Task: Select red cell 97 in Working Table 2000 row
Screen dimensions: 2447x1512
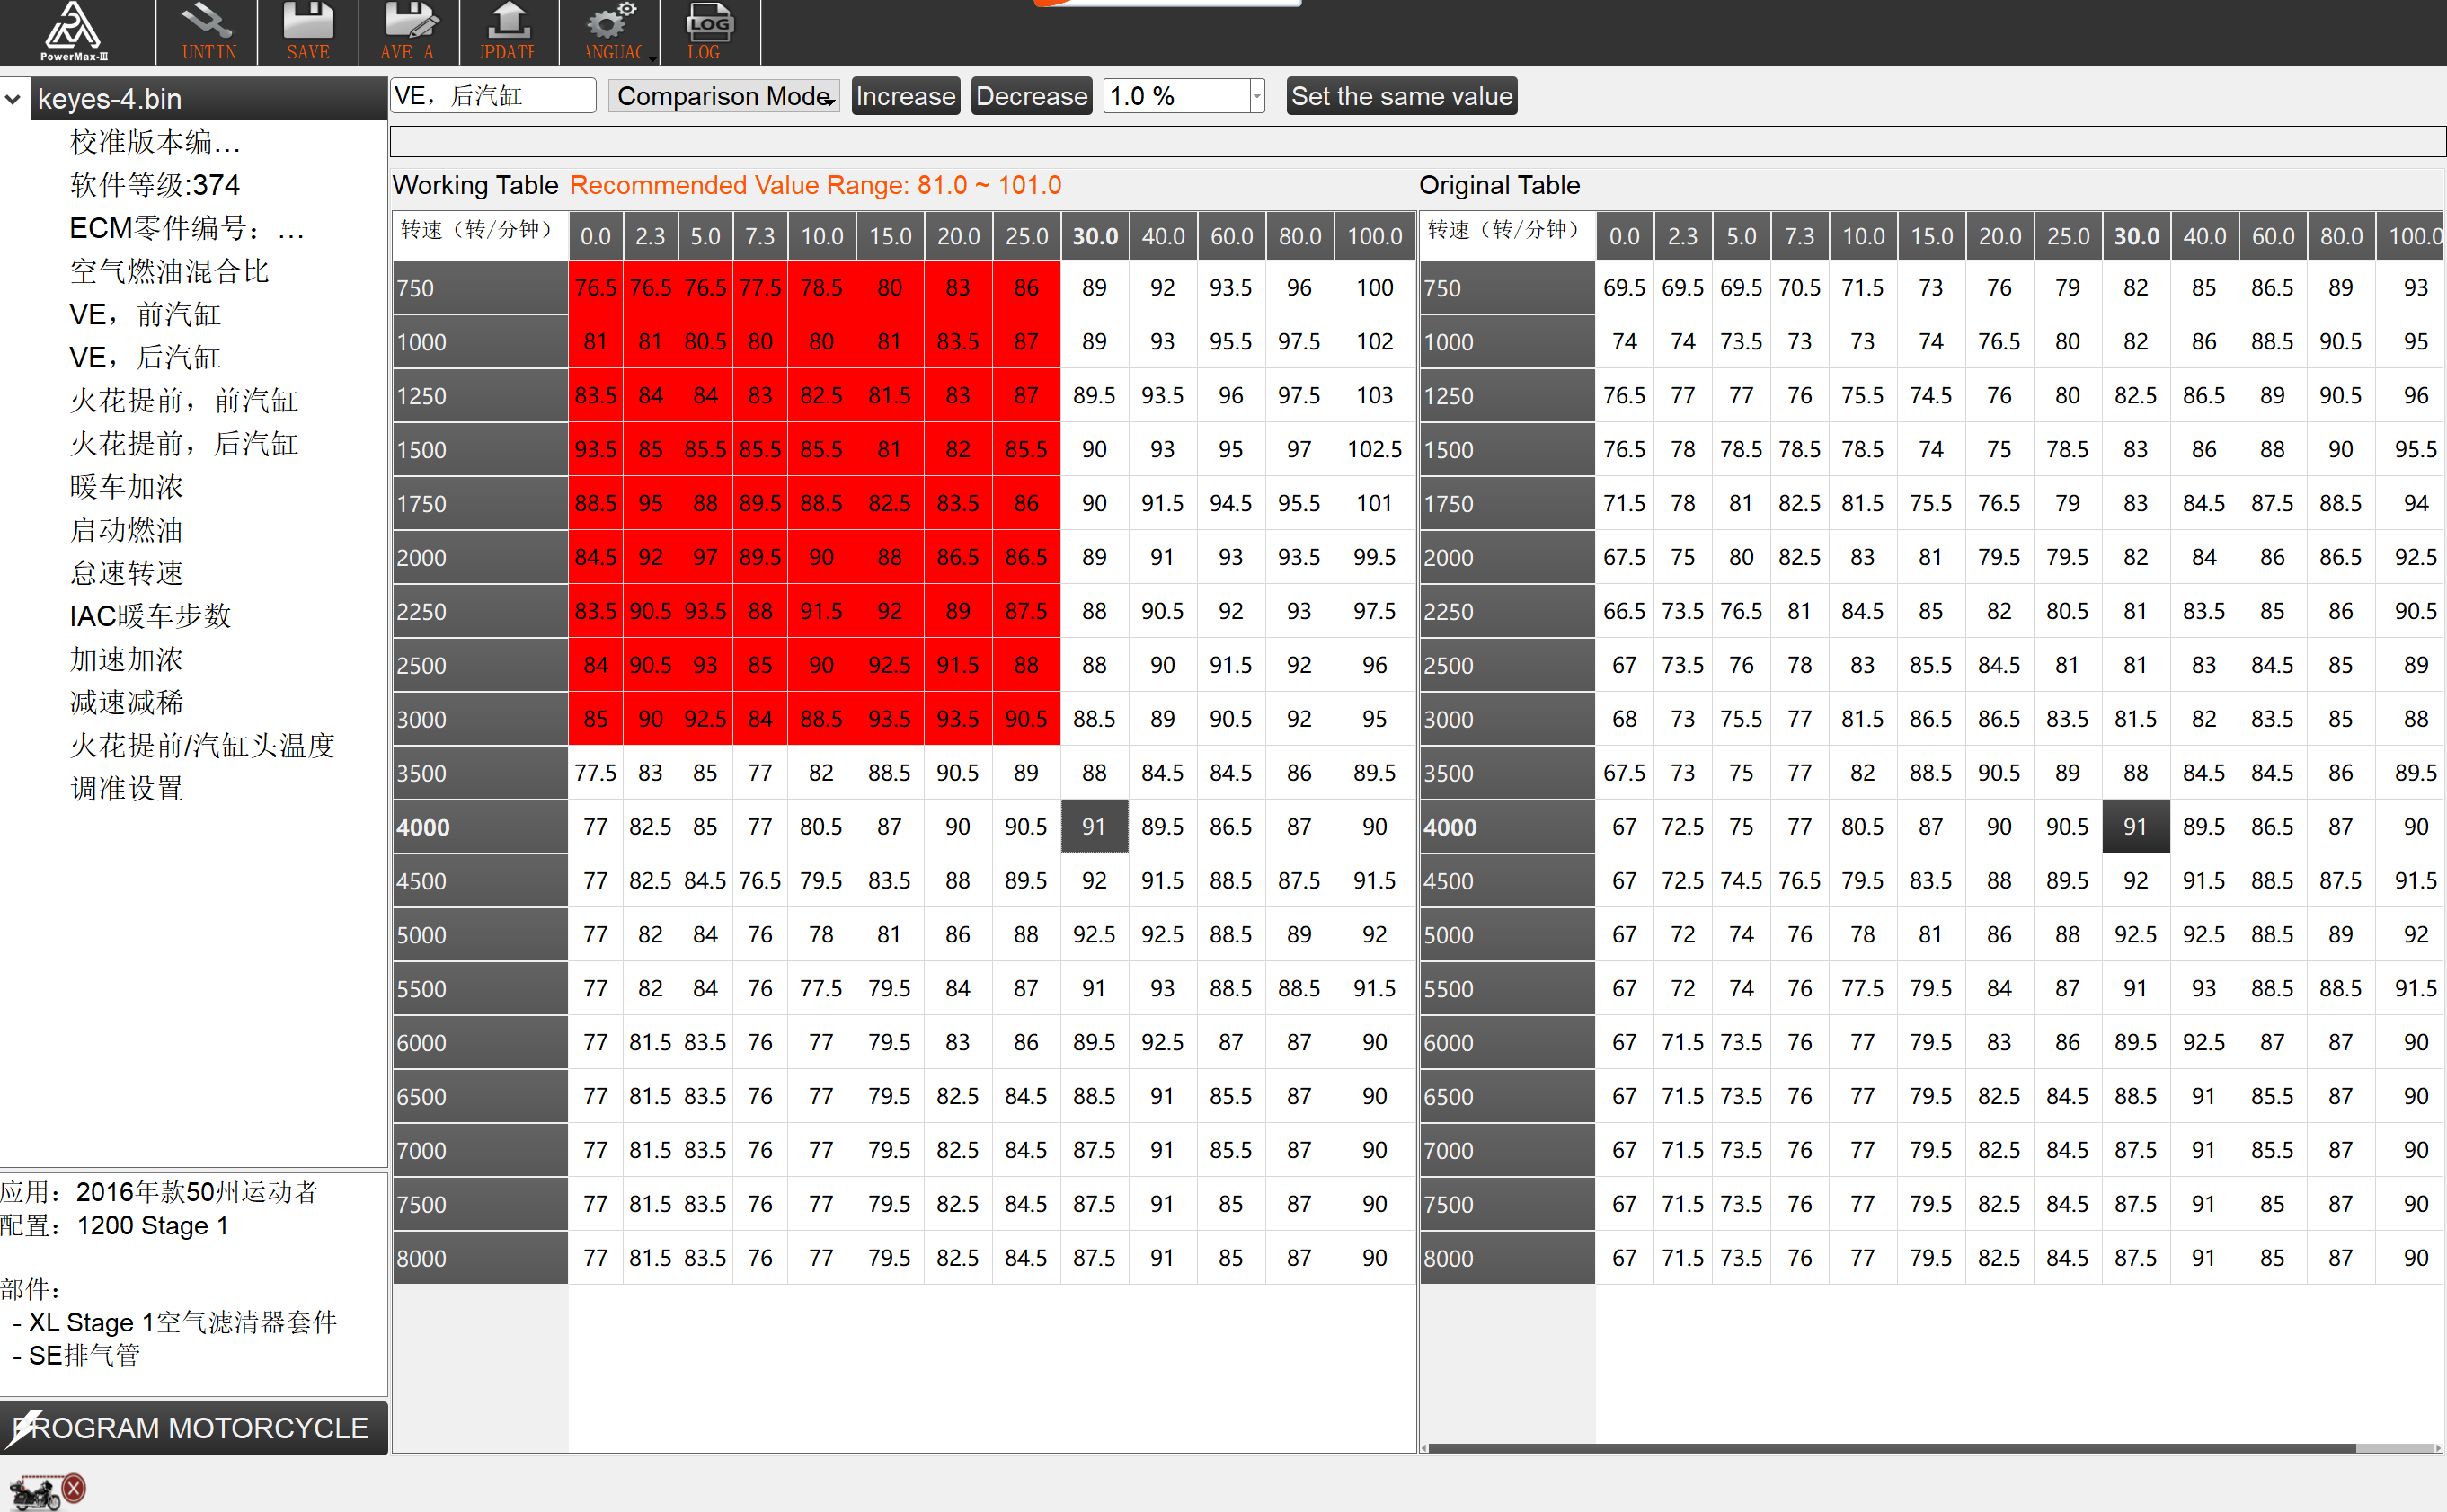Action: tap(705, 557)
